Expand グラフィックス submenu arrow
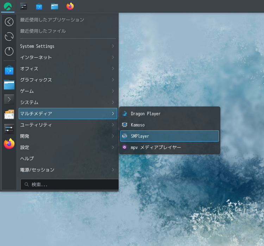 (x=113, y=80)
